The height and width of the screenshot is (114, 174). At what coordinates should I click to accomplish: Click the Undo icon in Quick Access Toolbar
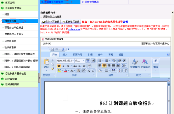[57, 49]
